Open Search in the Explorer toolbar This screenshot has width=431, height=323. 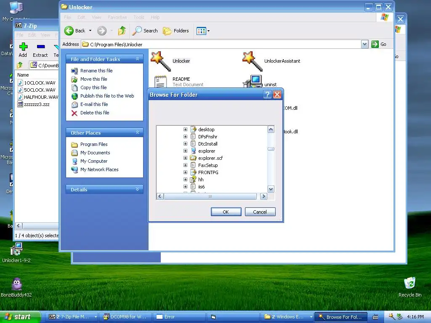click(x=145, y=31)
